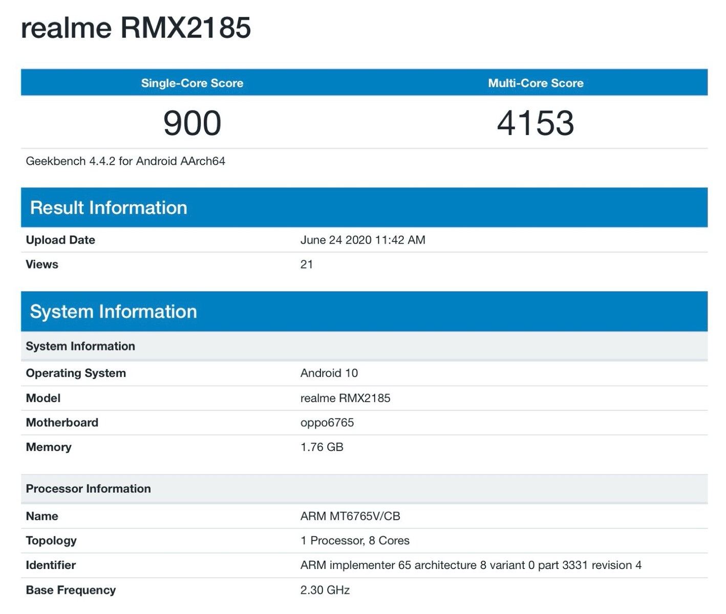Viewport: 726px width, 614px height.
Task: Select the motherboard value oppo6765
Action: pos(327,423)
